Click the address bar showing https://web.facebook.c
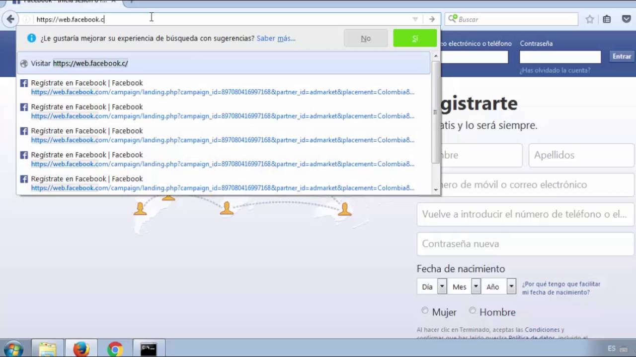 click(x=219, y=19)
